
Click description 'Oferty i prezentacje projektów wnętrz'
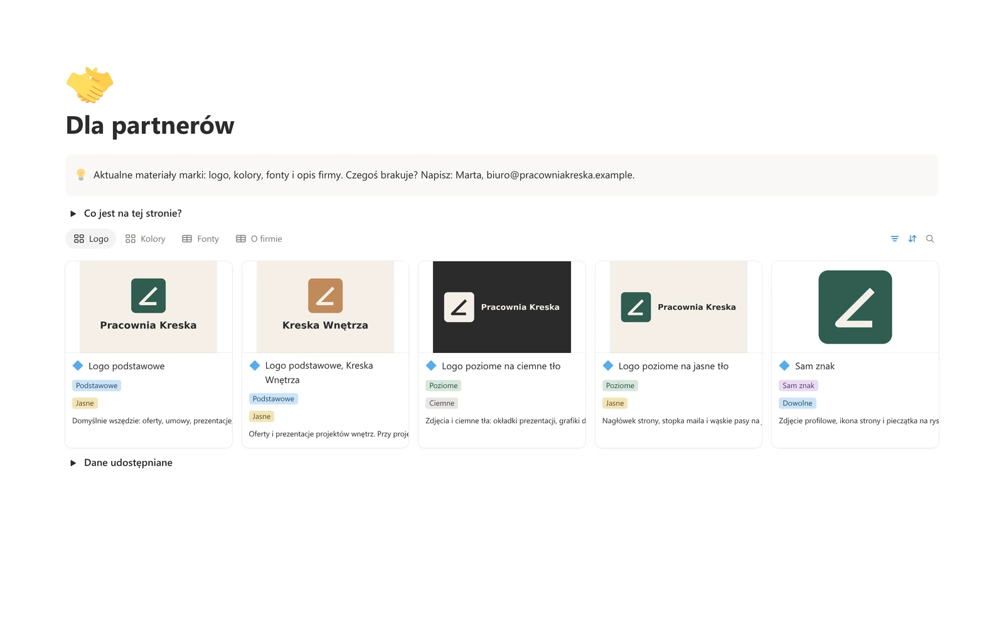pos(329,434)
